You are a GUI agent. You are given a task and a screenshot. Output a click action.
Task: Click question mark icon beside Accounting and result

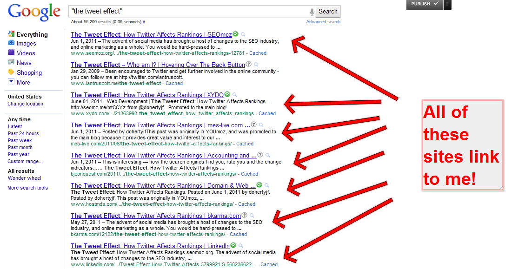(x=260, y=155)
